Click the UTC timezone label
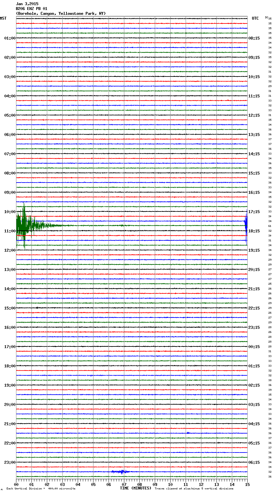Screen dimensions: 273x493 255,18
